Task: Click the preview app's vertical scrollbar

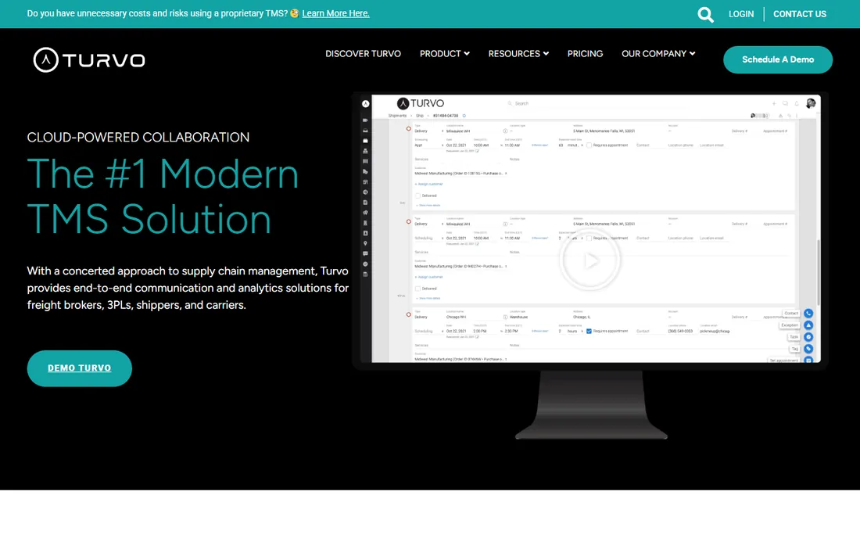Action: coord(819,273)
